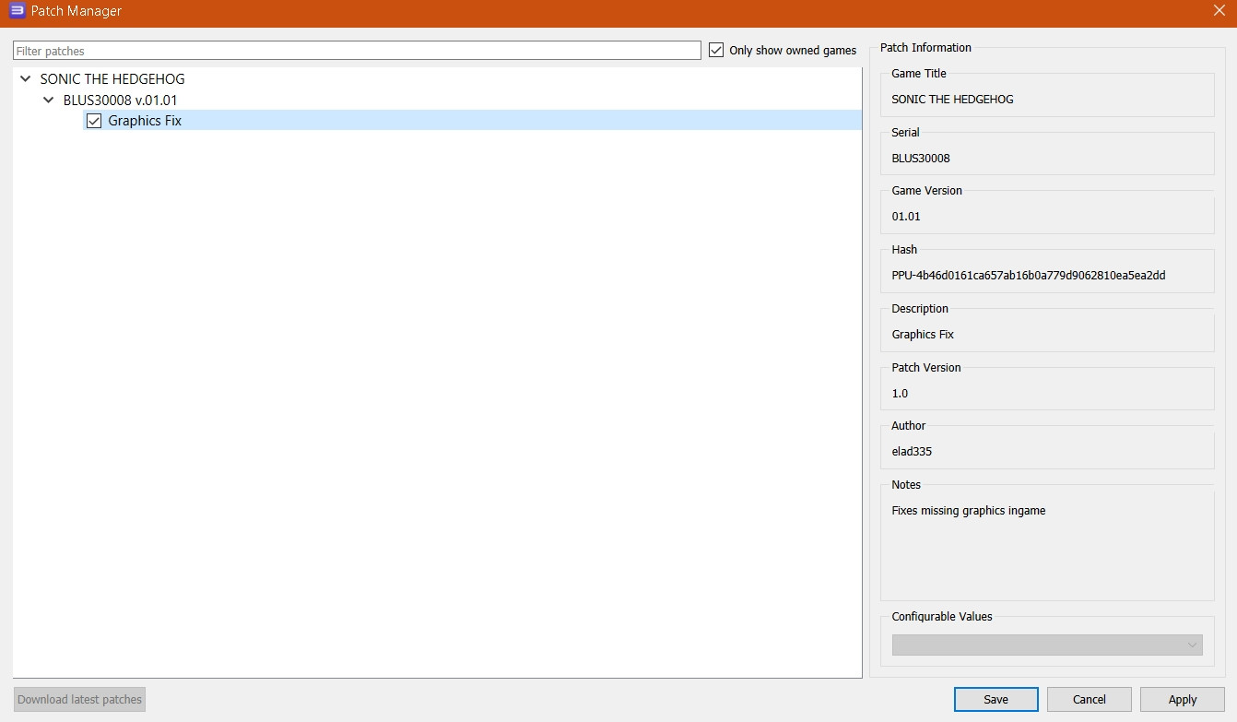The image size is (1237, 722).
Task: Collapse the BLUS30008 v.01.01 node arrow
Action: click(x=49, y=100)
